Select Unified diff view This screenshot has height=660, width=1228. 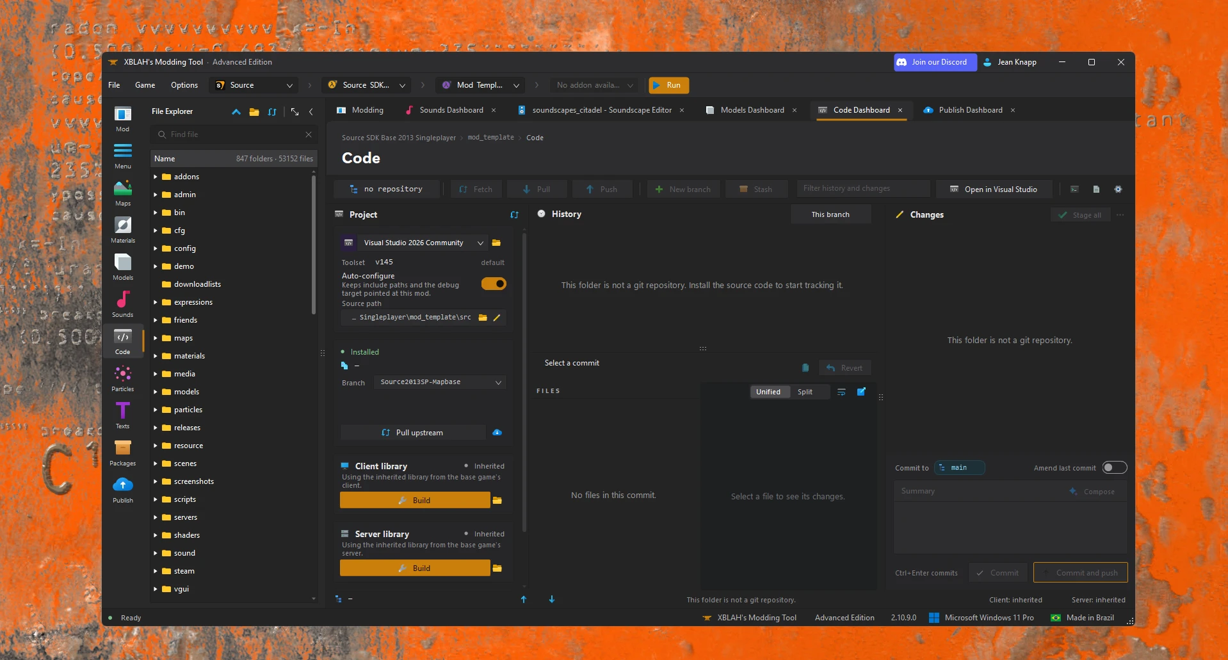click(x=768, y=392)
